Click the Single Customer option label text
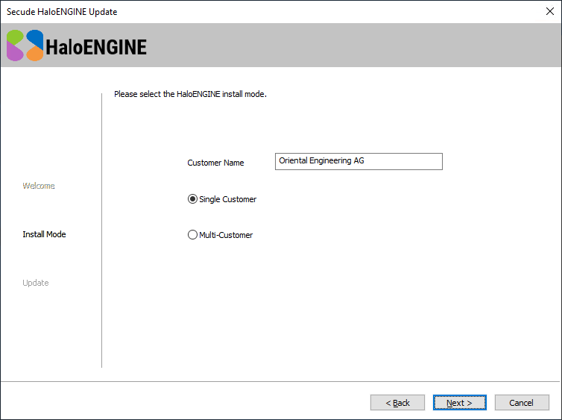562x420 pixels. (227, 199)
